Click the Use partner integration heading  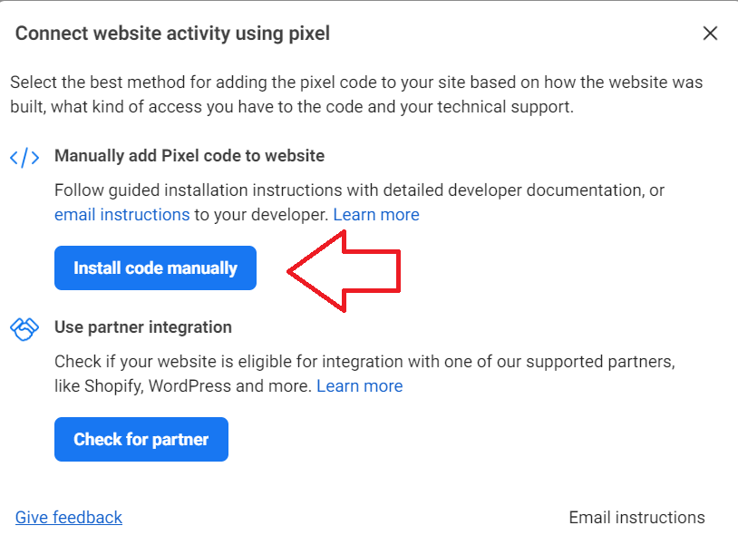[143, 327]
